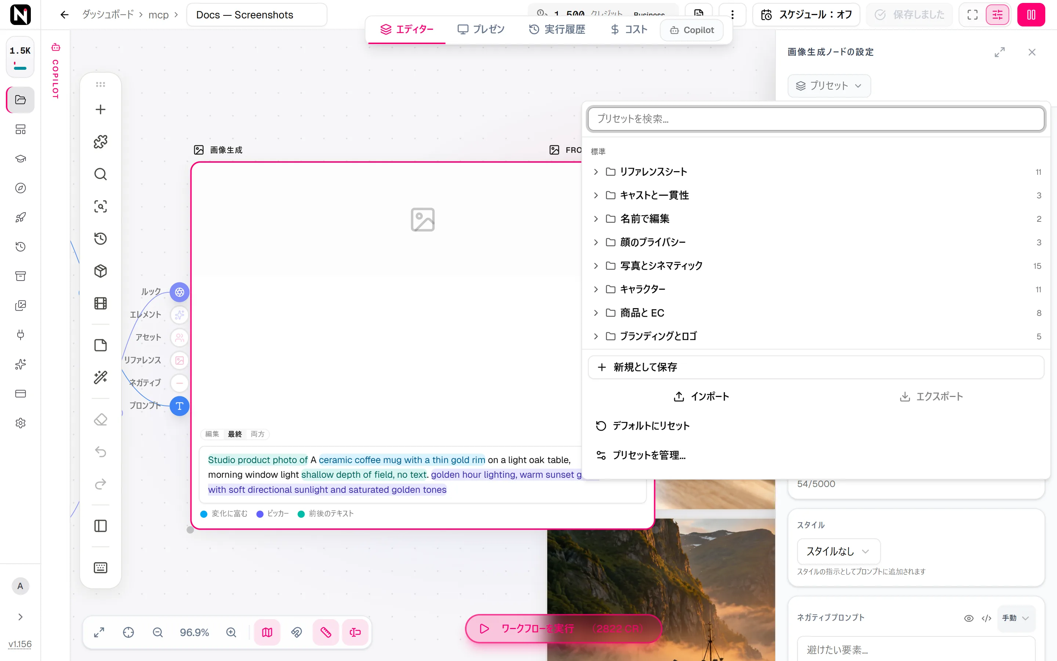Viewport: 1057px width, 661px height.
Task: Click デフォルトにリセット
Action: click(816, 426)
